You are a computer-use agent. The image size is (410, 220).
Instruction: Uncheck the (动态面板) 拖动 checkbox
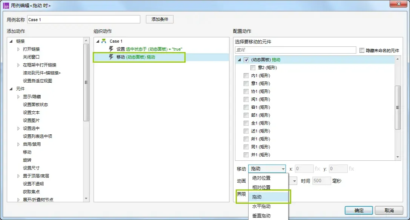pyautogui.click(x=246, y=60)
